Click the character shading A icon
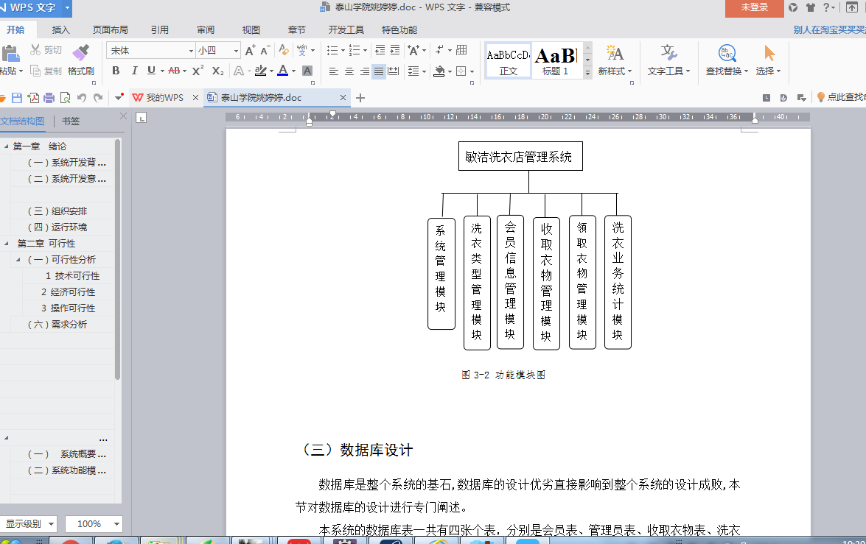The height and width of the screenshot is (544, 866). point(307,71)
